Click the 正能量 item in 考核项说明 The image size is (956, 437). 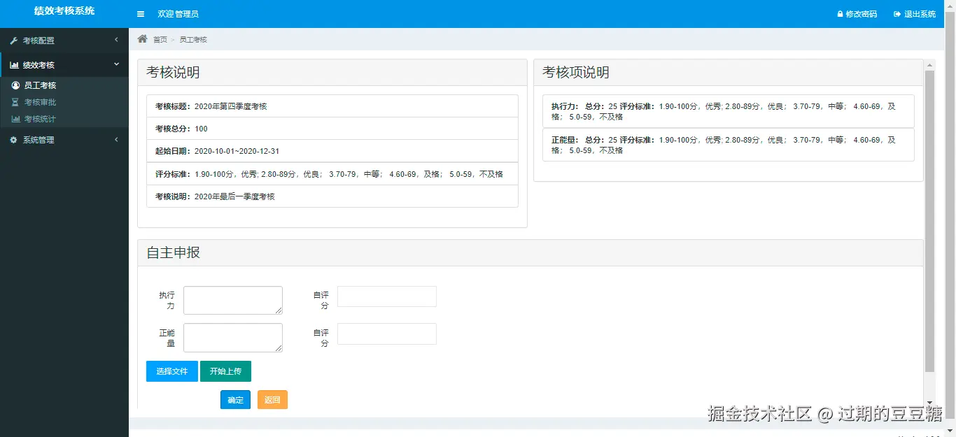pos(729,145)
